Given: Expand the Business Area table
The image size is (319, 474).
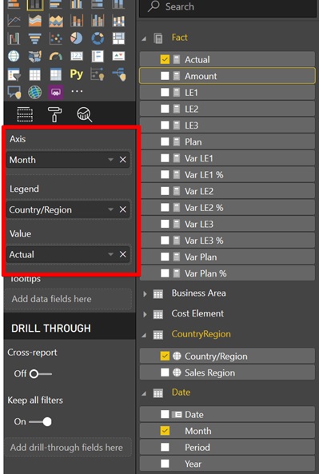Looking at the screenshot, I should (145, 294).
